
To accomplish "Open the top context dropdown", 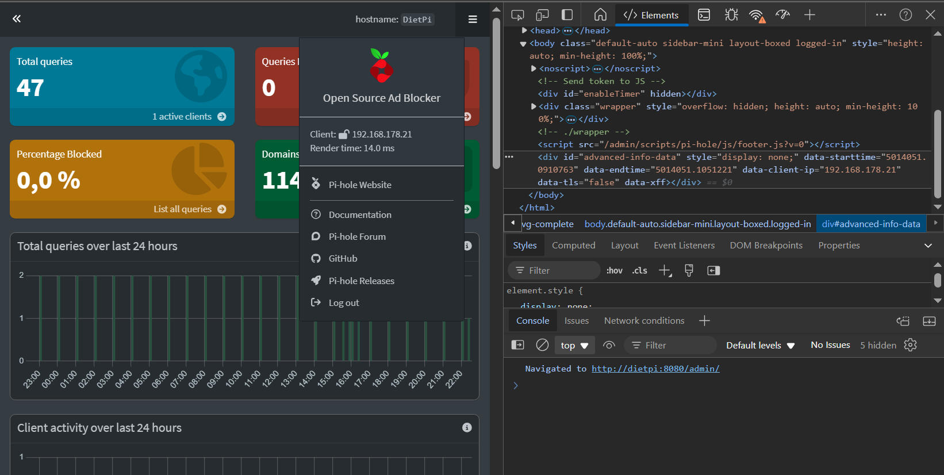I will (574, 345).
